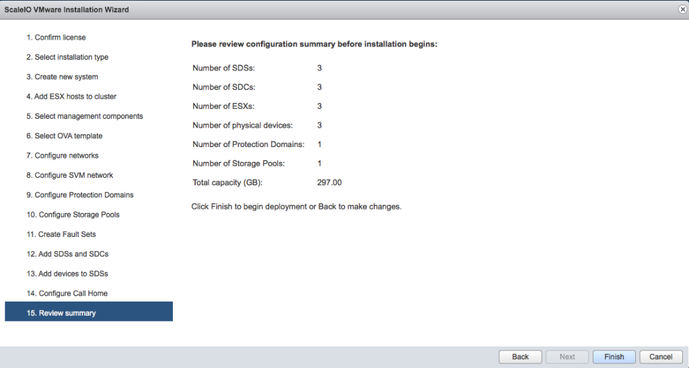The height and width of the screenshot is (368, 689).
Task: Select the Create new system step
Action: pyautogui.click(x=63, y=77)
